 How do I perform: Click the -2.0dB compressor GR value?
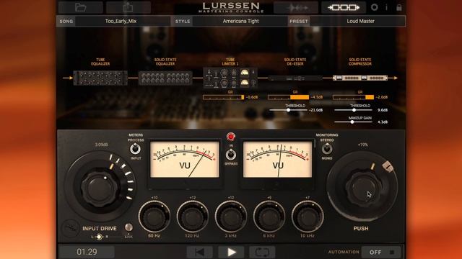[x=382, y=97]
